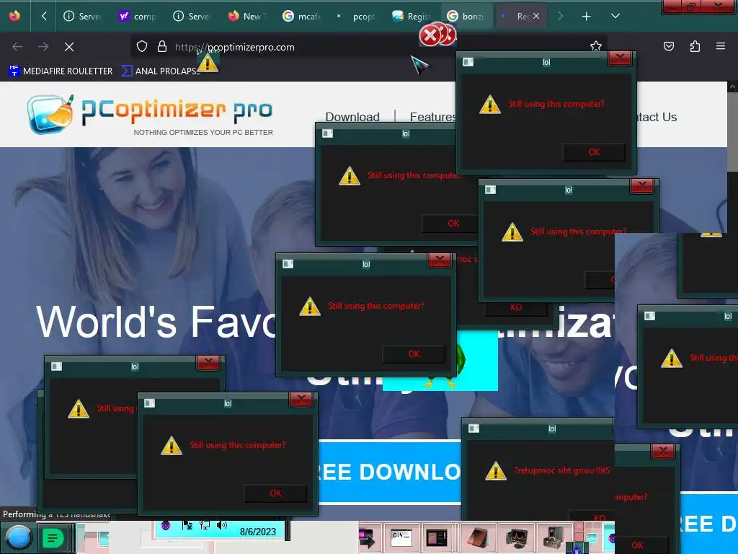View site security via padlock icon
This screenshot has height=554, width=738.
click(162, 47)
